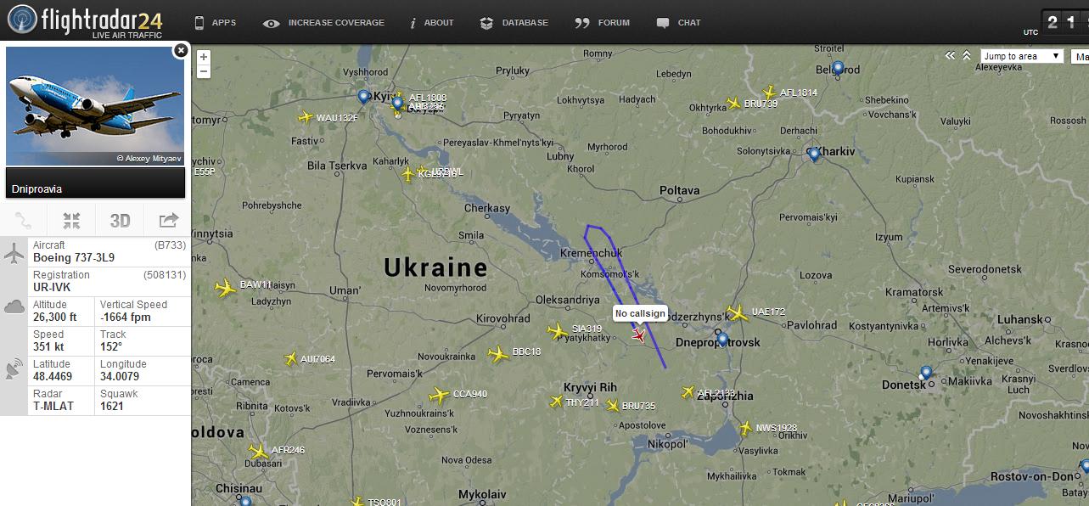
Task: Open the Jump to area dropdown
Action: (1022, 56)
